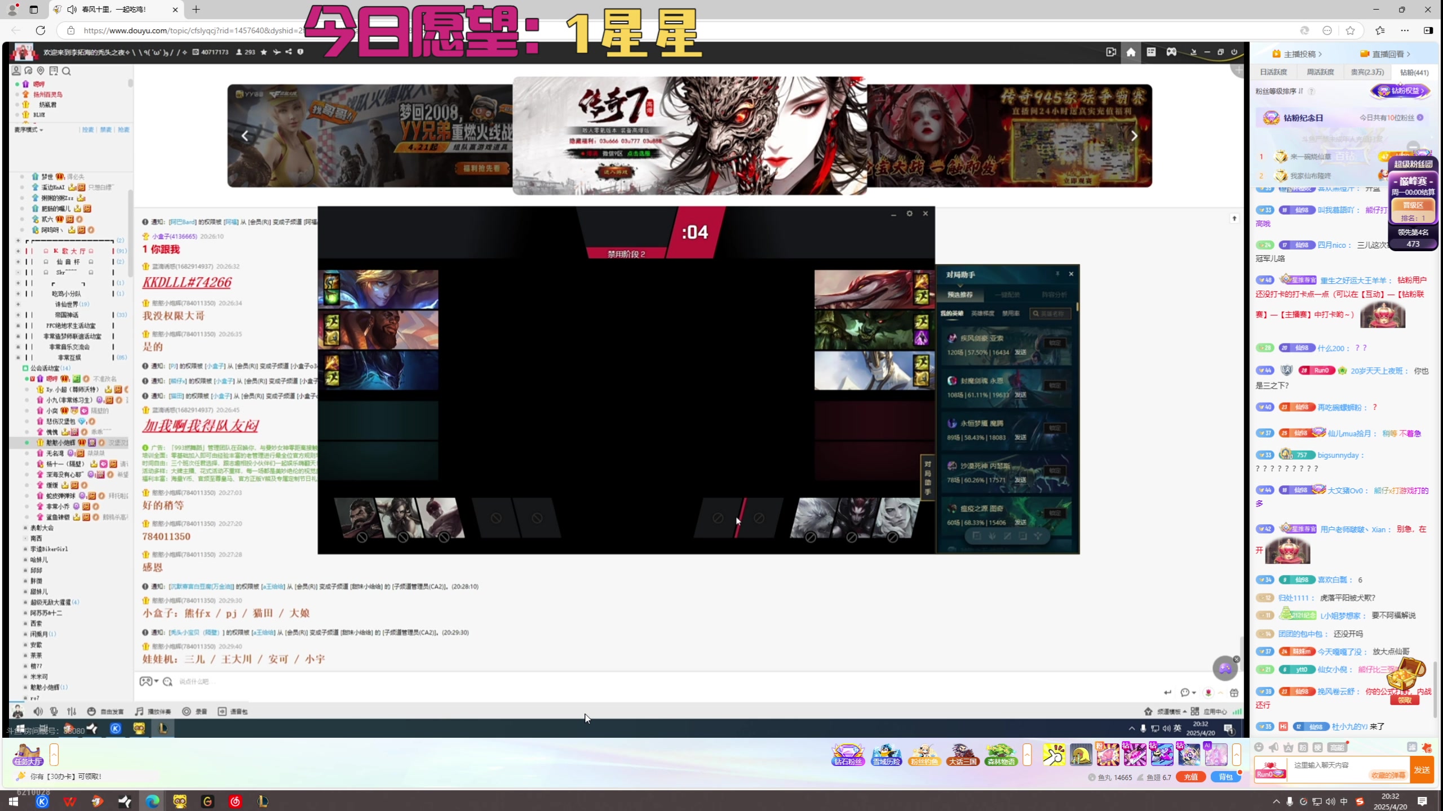Open 背包 backpack button
This screenshot has width=1443, height=811.
tap(1225, 777)
